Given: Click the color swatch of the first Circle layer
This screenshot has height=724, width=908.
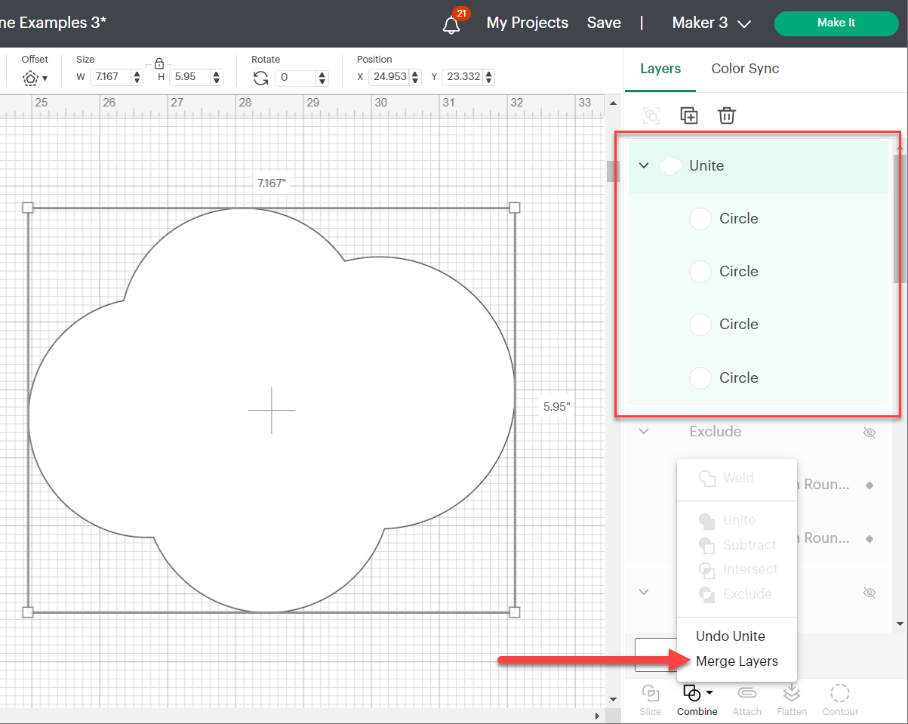Looking at the screenshot, I should pos(700,219).
